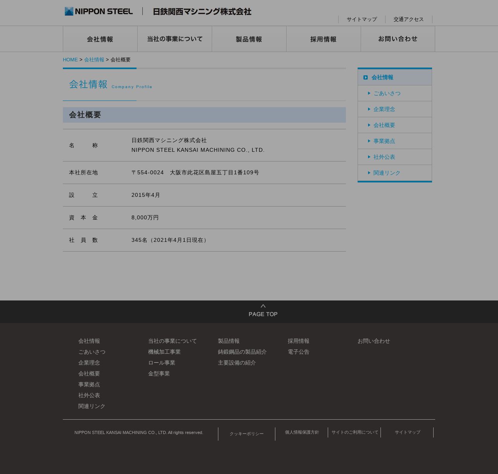Click HOME in the breadcrumb

pyautogui.click(x=70, y=60)
